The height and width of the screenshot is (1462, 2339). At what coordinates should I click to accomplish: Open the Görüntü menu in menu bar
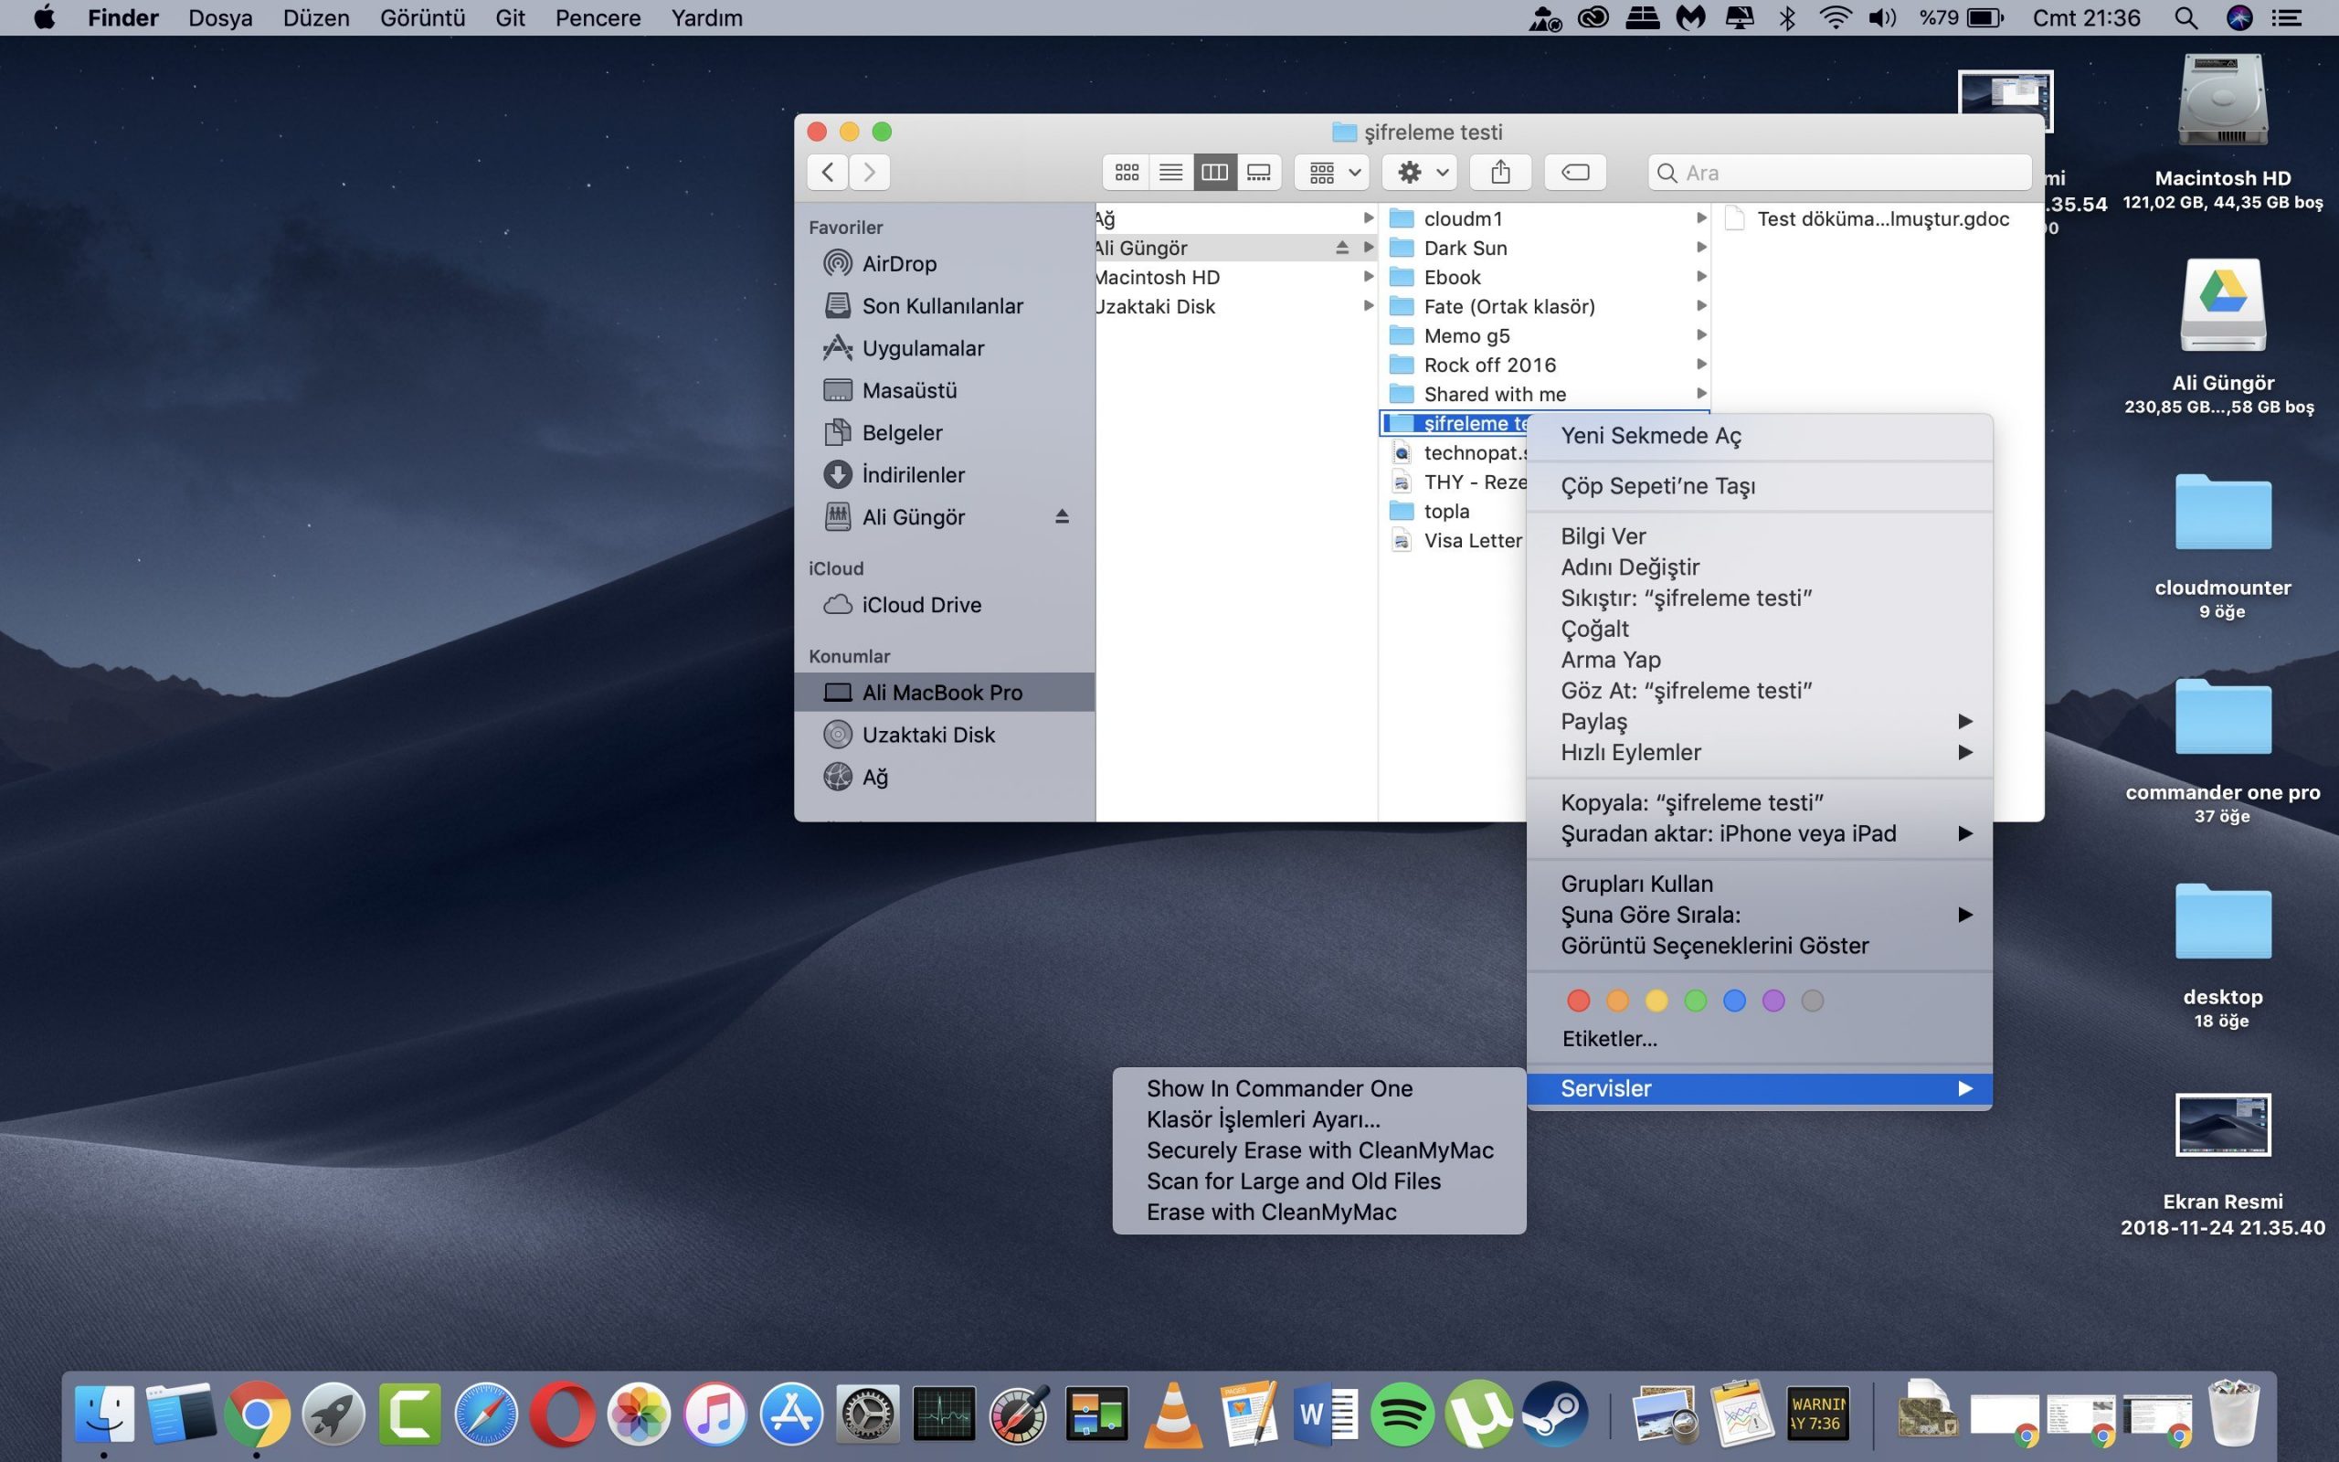point(421,17)
